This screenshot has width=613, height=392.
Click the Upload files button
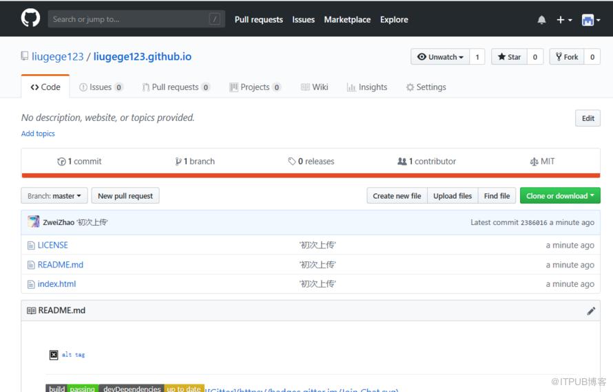453,195
